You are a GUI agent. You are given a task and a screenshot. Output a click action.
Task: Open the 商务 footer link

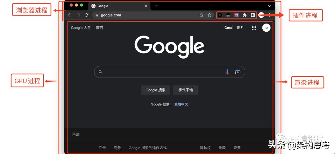point(117,148)
